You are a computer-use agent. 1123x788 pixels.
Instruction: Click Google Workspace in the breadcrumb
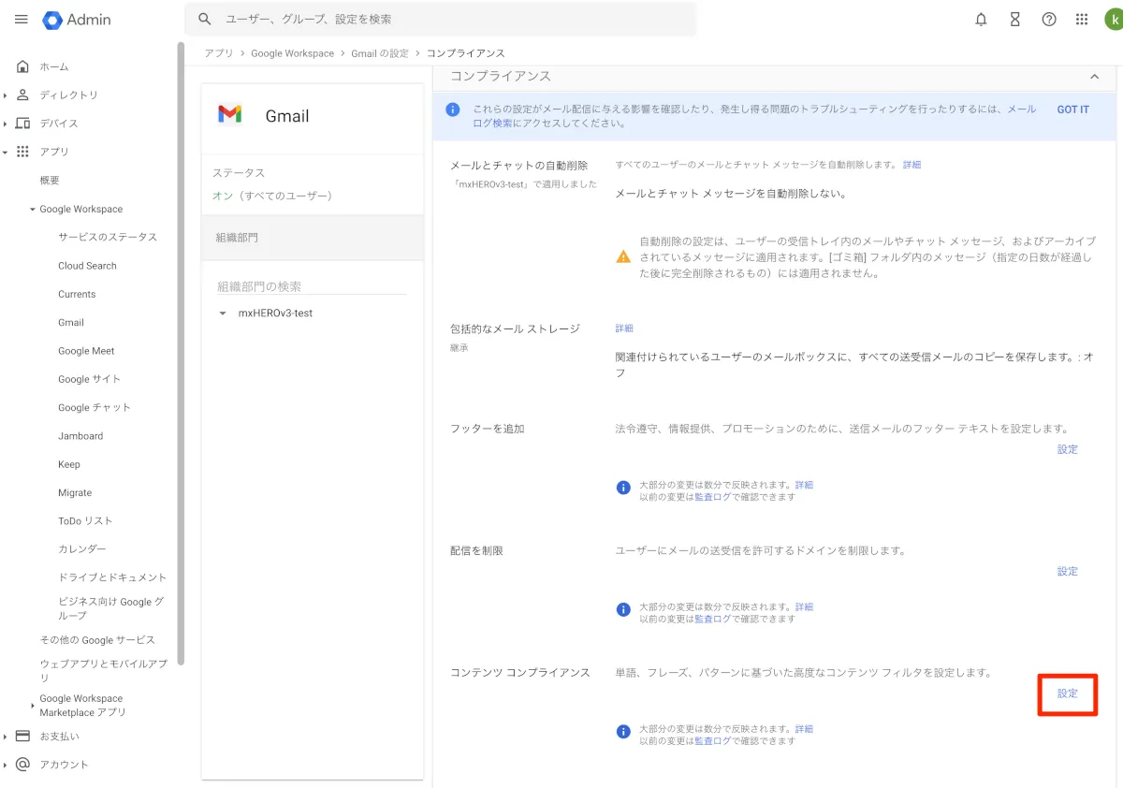[x=292, y=53]
